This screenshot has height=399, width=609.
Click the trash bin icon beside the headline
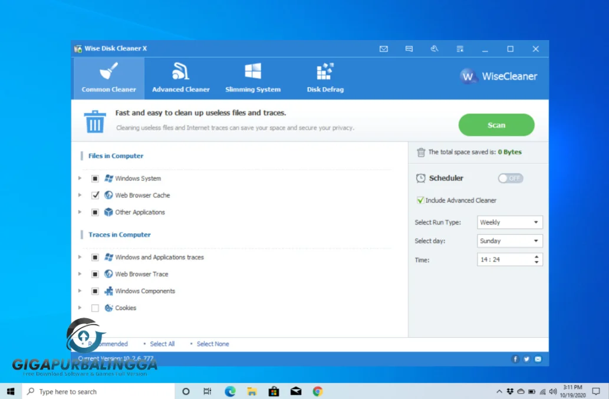[95, 121]
